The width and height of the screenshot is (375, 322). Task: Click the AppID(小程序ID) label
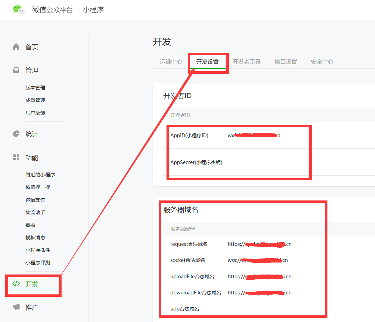tap(189, 136)
